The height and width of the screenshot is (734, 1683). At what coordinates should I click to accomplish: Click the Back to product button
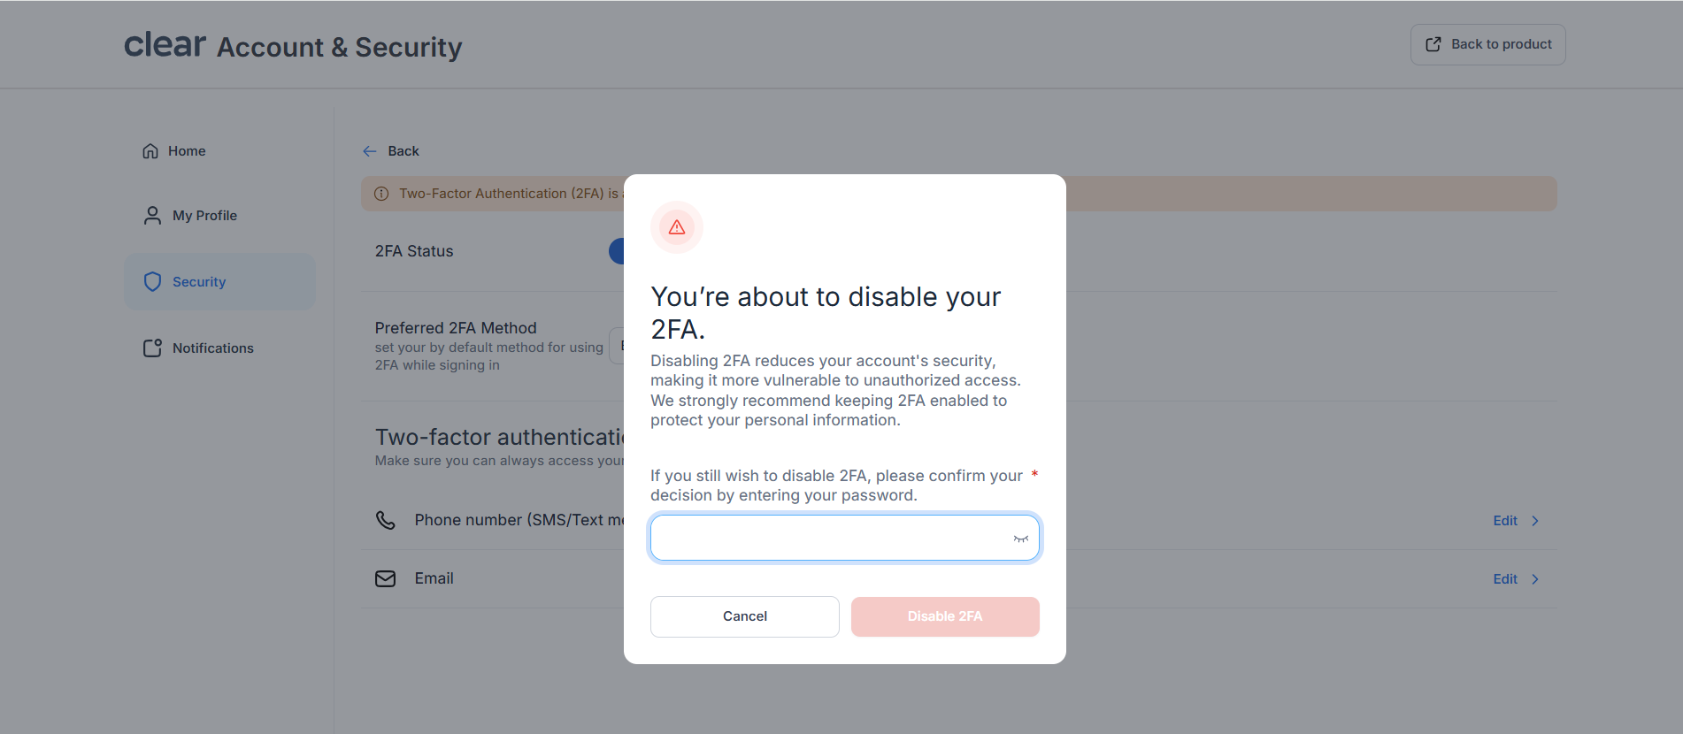(x=1487, y=44)
